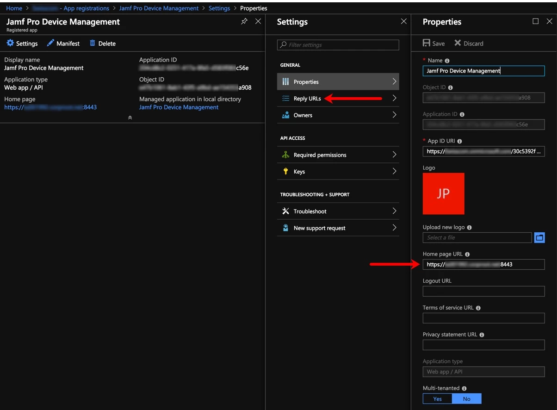
Task: Browse for logo file with folder button
Action: (539, 237)
